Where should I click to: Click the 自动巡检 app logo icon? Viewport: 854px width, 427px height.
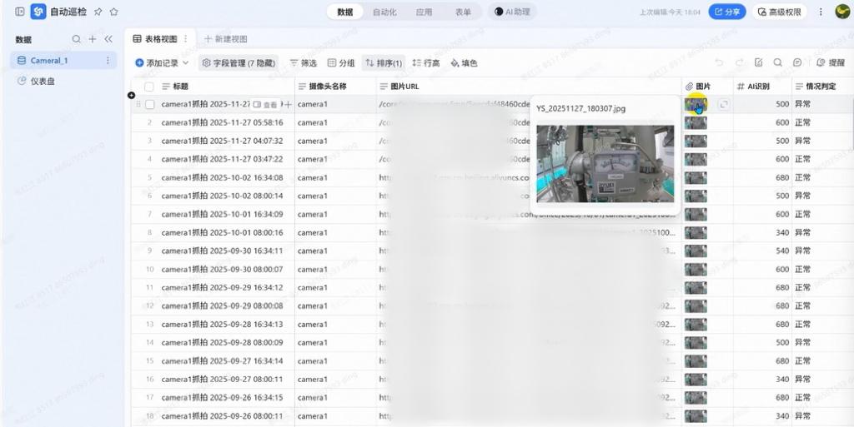tap(38, 12)
